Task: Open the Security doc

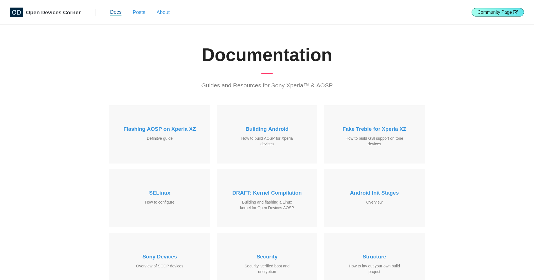Action: pos(267,257)
